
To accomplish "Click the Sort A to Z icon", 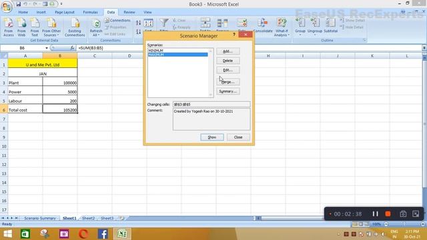I will pyautogui.click(x=138, y=23).
